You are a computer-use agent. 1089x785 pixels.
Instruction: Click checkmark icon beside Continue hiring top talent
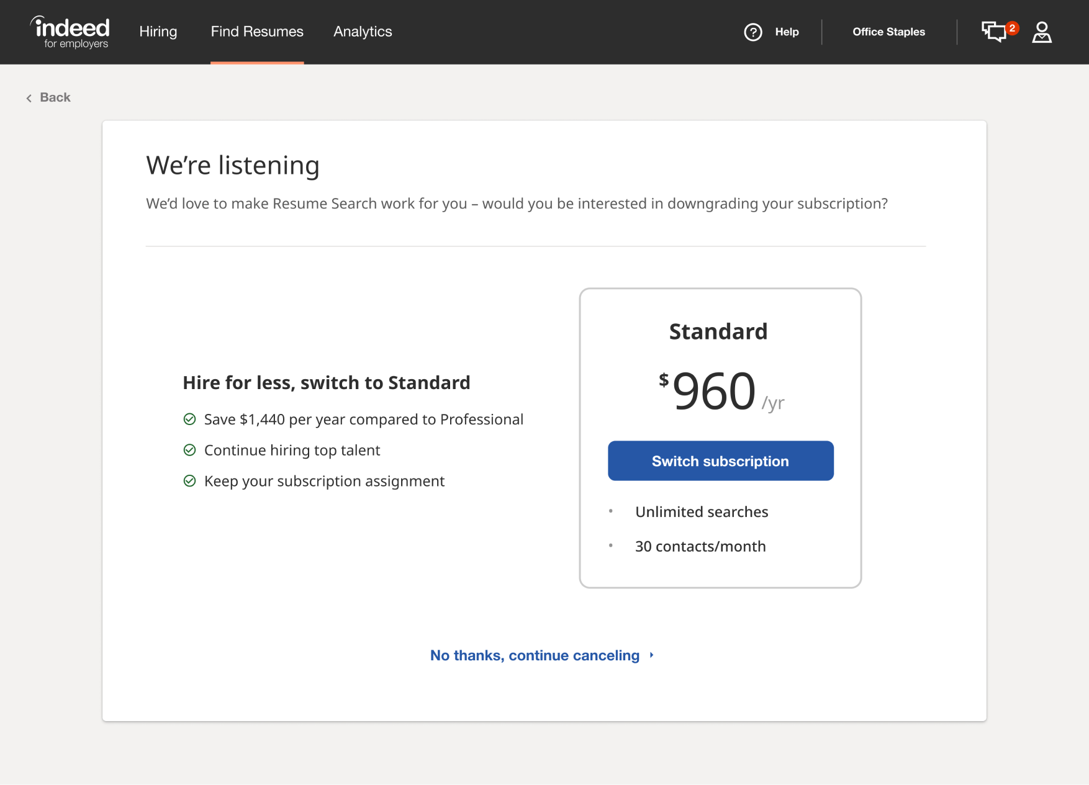point(190,451)
